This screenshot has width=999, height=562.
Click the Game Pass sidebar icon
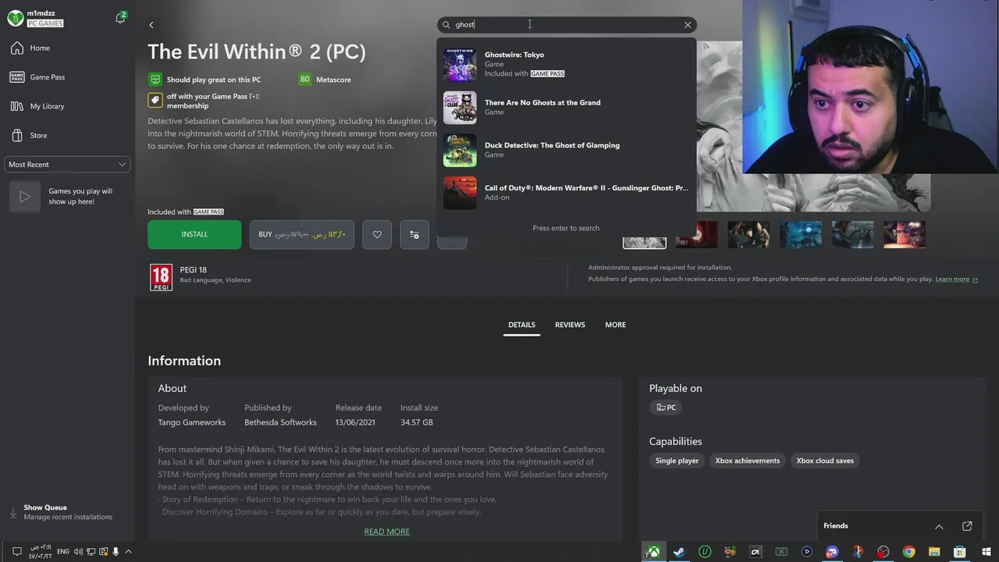pos(16,77)
